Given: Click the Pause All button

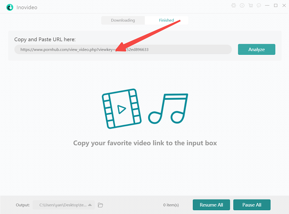Looking at the screenshot, I should [x=252, y=205].
